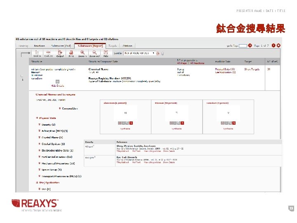Viewport: 297px width, 223px height.
Task: Open the Output export icon
Action: point(60,53)
